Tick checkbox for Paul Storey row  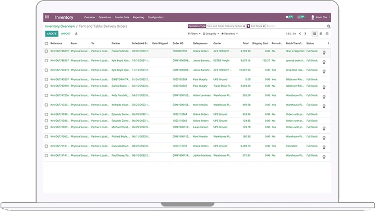coord(47,155)
